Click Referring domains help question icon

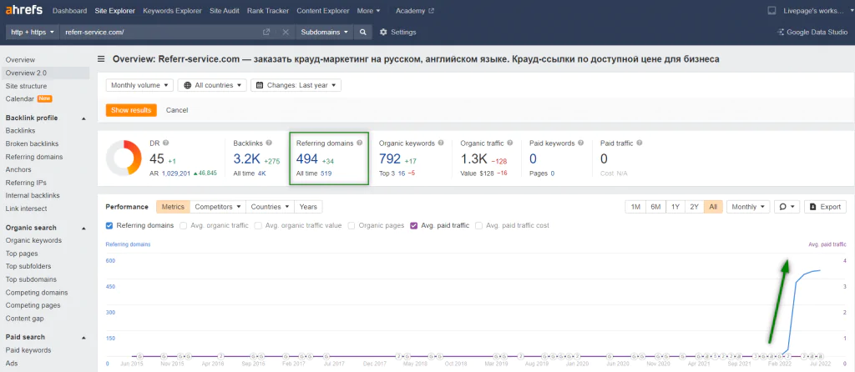tap(359, 143)
